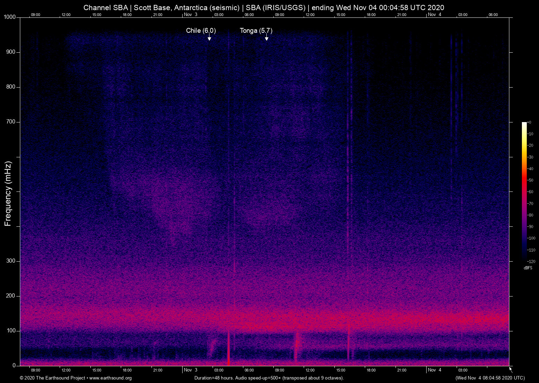The image size is (539, 383).
Task: Select the dBFS label under the color bar
Action: click(x=528, y=268)
